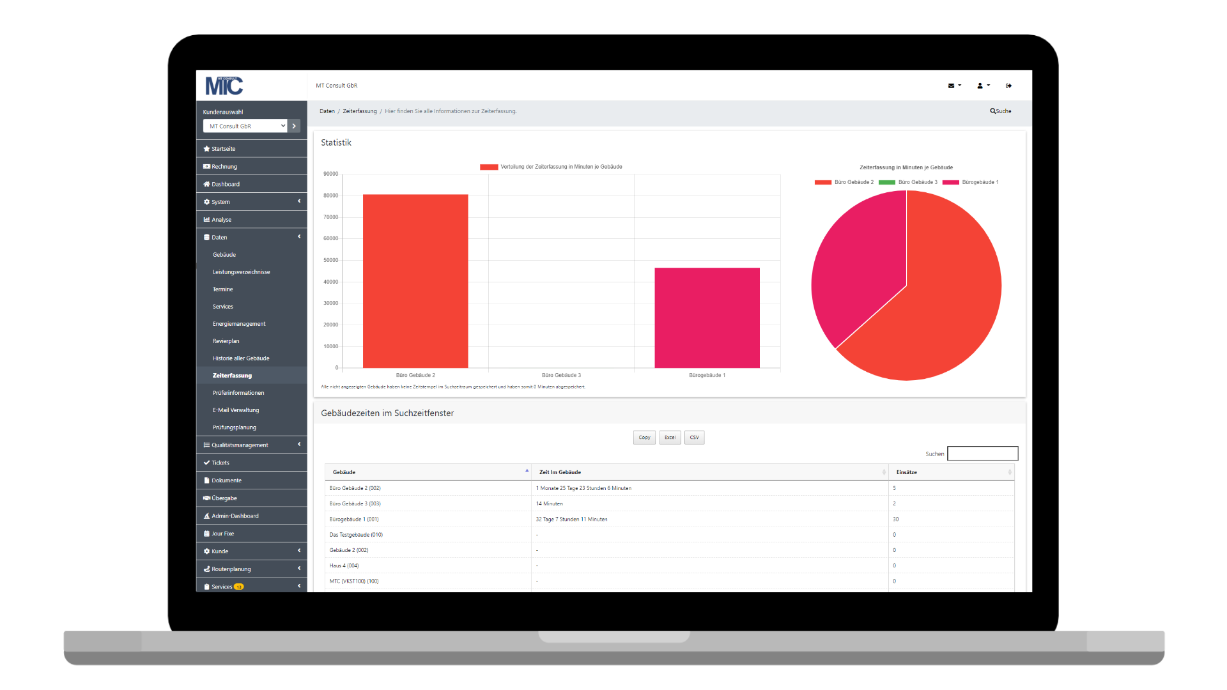Toggle bar chart dataset legend entry
Screen dimensions: 1227x690
coord(551,167)
